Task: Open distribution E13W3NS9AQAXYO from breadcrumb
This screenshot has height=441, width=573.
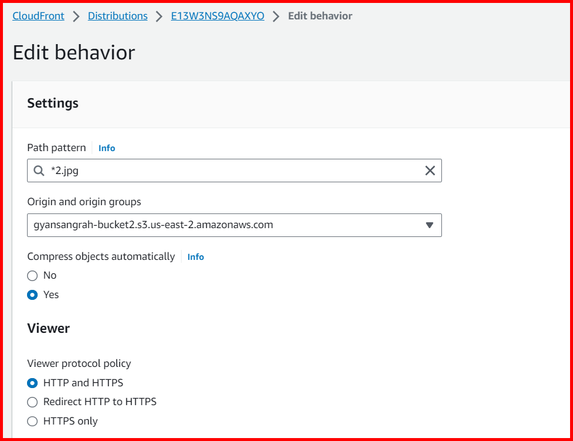Action: click(217, 16)
